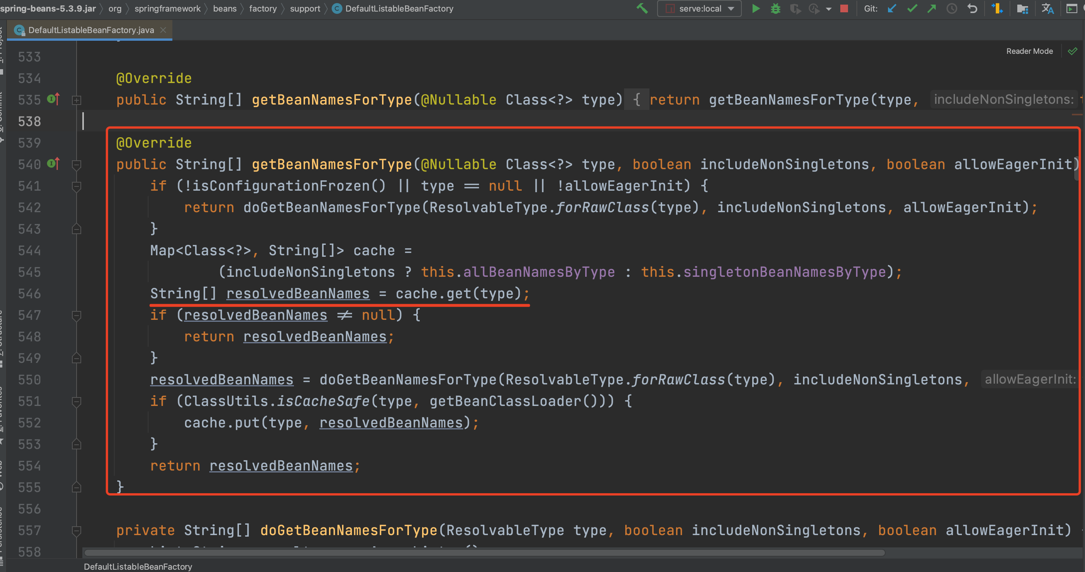Click the horizontal scrollbar at the editor bottom
This screenshot has height=572, width=1085.
click(484, 553)
